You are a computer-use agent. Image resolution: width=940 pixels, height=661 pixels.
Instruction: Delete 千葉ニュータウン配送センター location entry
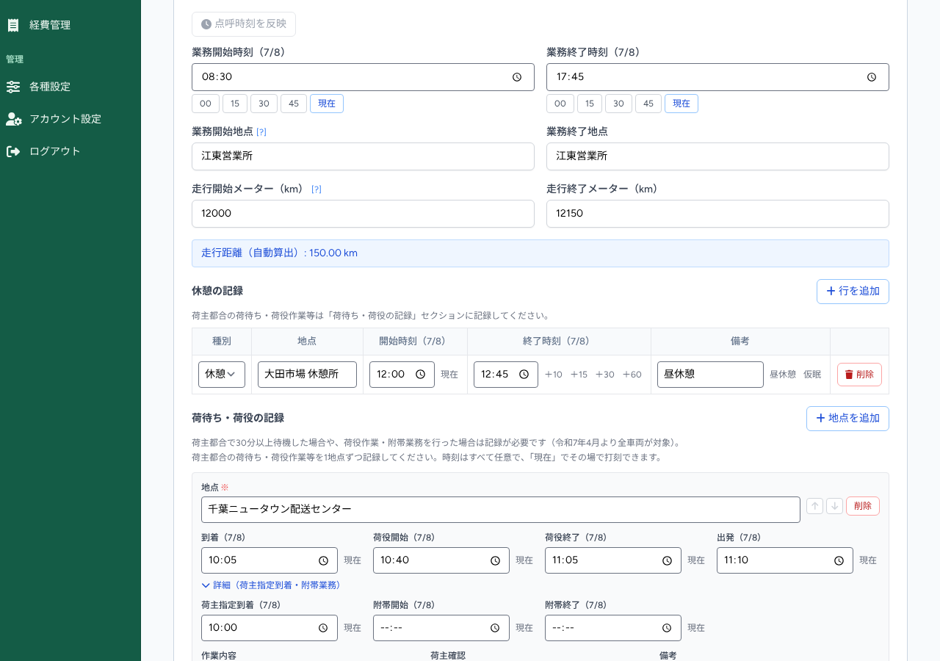[863, 506]
